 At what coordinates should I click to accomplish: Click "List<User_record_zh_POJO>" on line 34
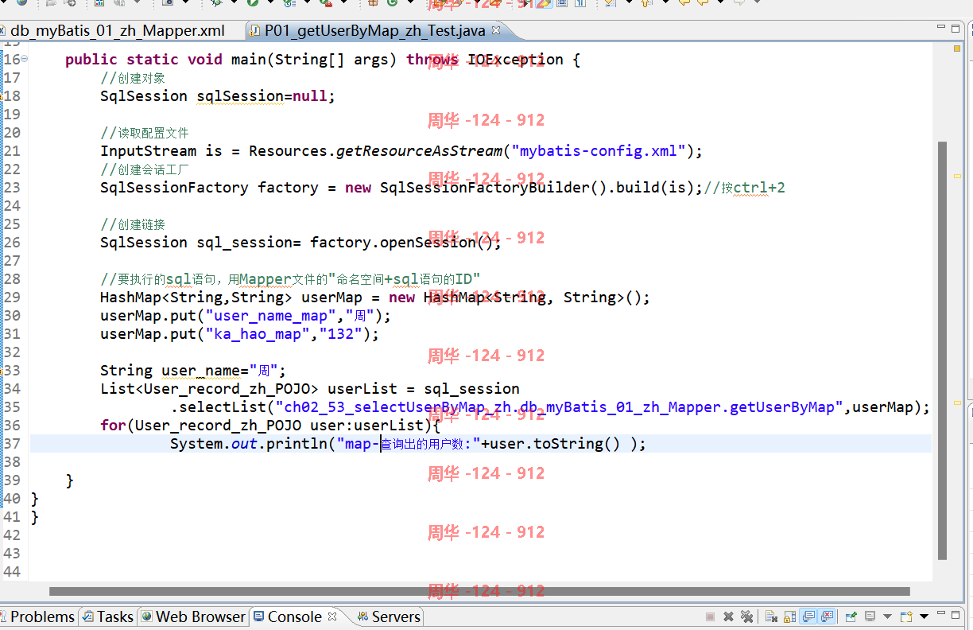(209, 389)
